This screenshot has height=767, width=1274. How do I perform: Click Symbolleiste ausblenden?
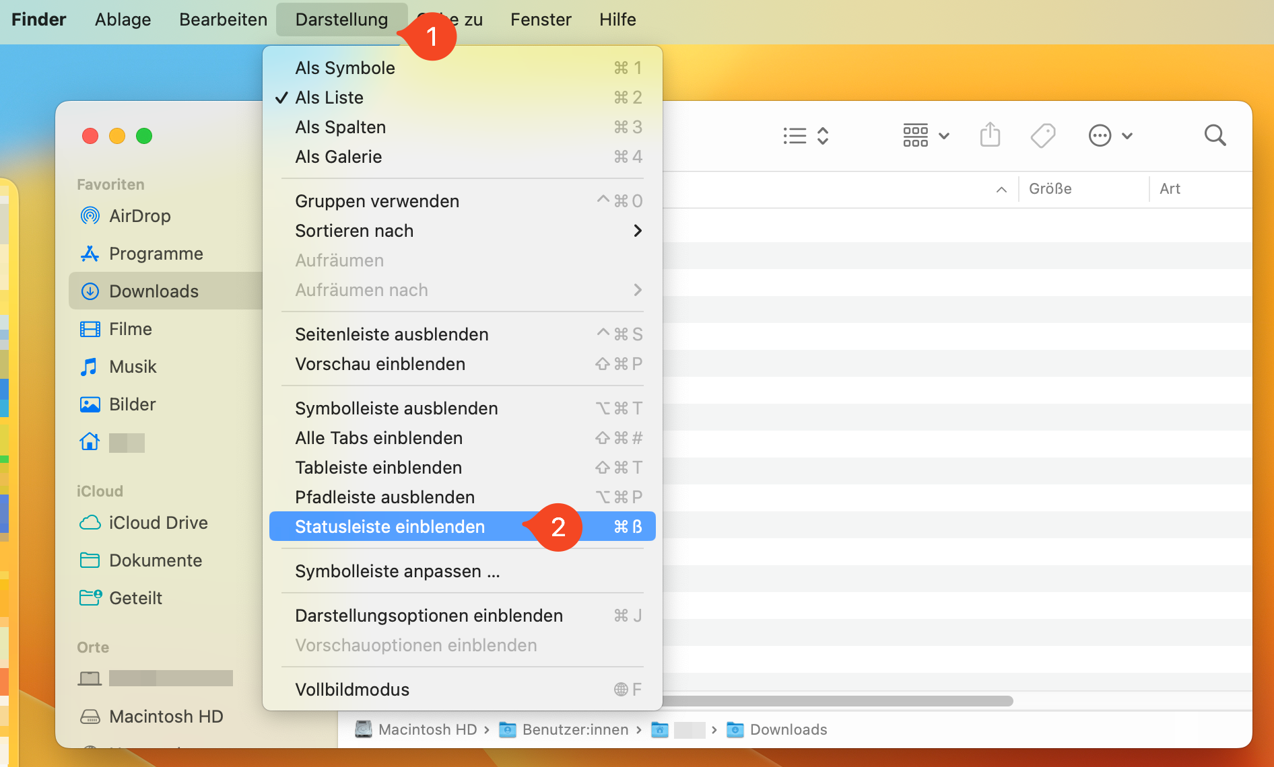coord(463,408)
